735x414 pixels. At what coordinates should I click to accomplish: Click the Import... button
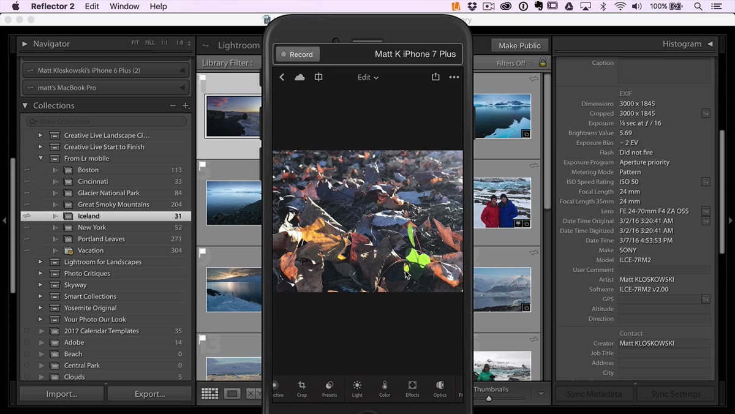pyautogui.click(x=62, y=394)
